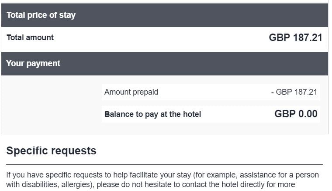This screenshot has height=191, width=332.
Task: Select the "Amount prepaid" label
Action: click(131, 92)
